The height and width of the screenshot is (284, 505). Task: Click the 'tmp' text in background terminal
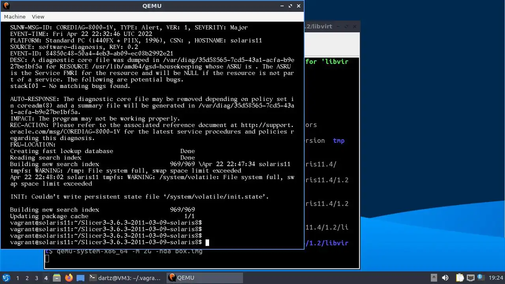[339, 140]
